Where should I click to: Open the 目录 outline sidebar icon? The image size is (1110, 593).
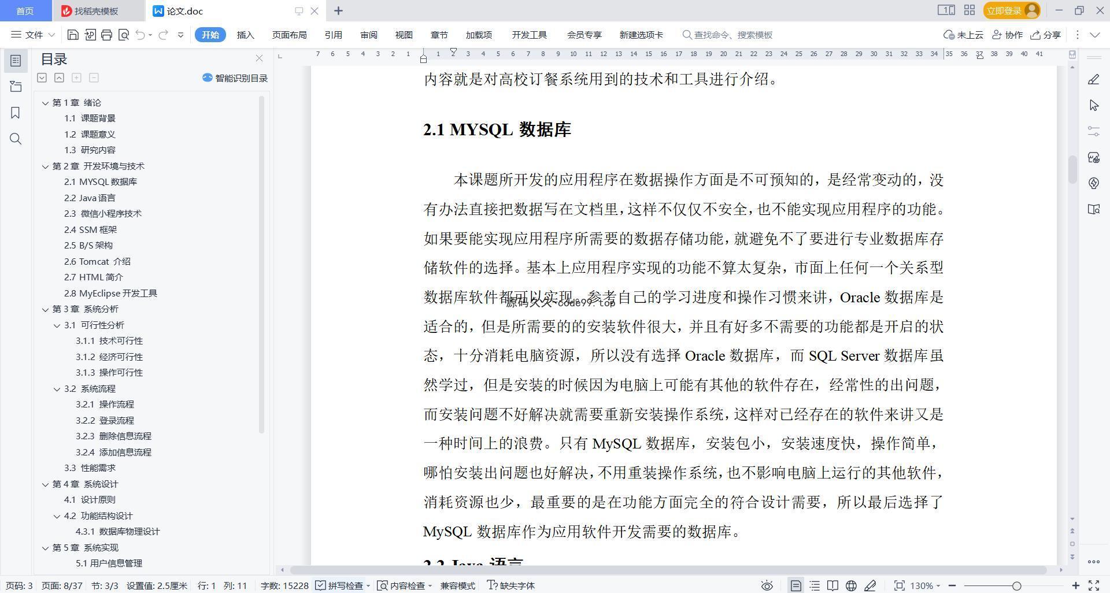click(16, 60)
